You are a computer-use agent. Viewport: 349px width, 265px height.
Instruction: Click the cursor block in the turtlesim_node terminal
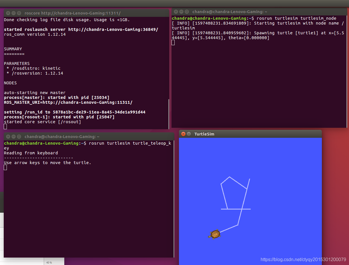point(173,43)
